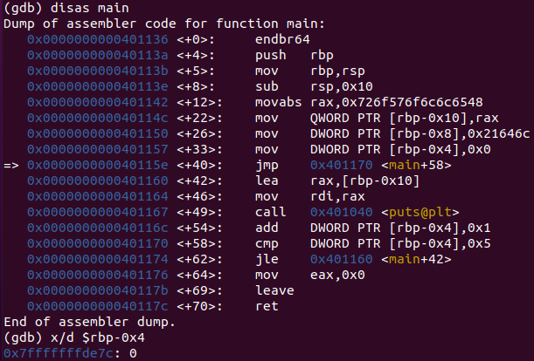Click 'End of assembler dump.' text

click(89, 322)
